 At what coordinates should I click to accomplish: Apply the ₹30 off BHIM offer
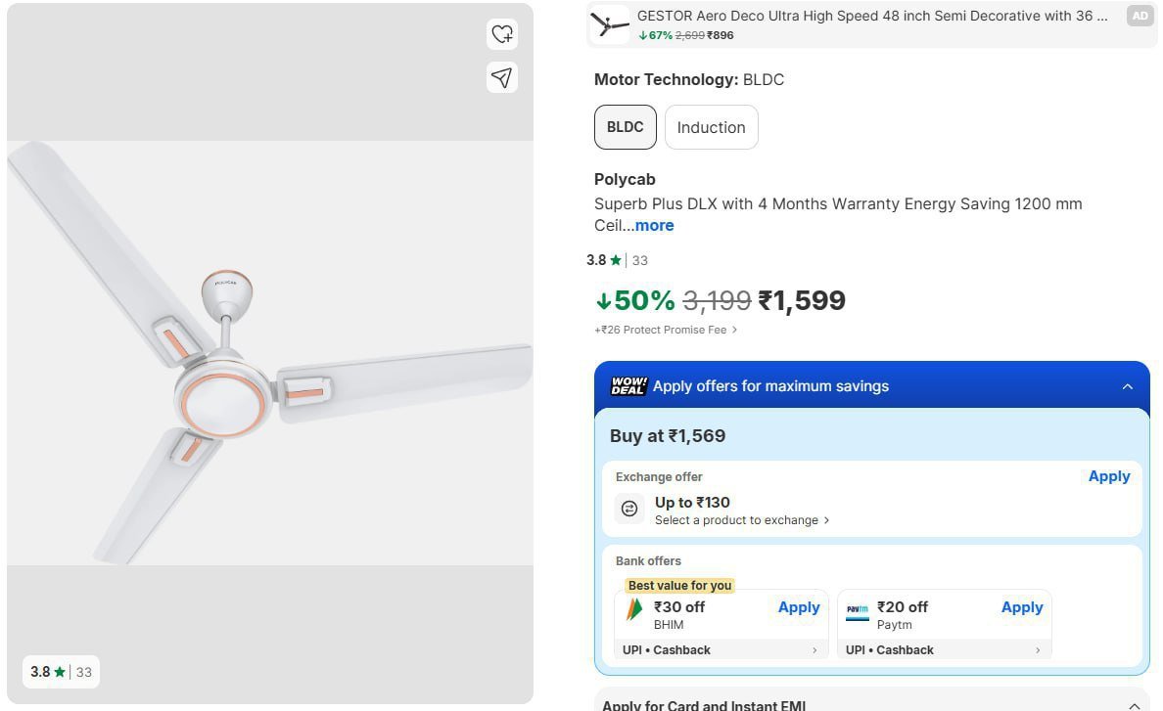pos(798,607)
